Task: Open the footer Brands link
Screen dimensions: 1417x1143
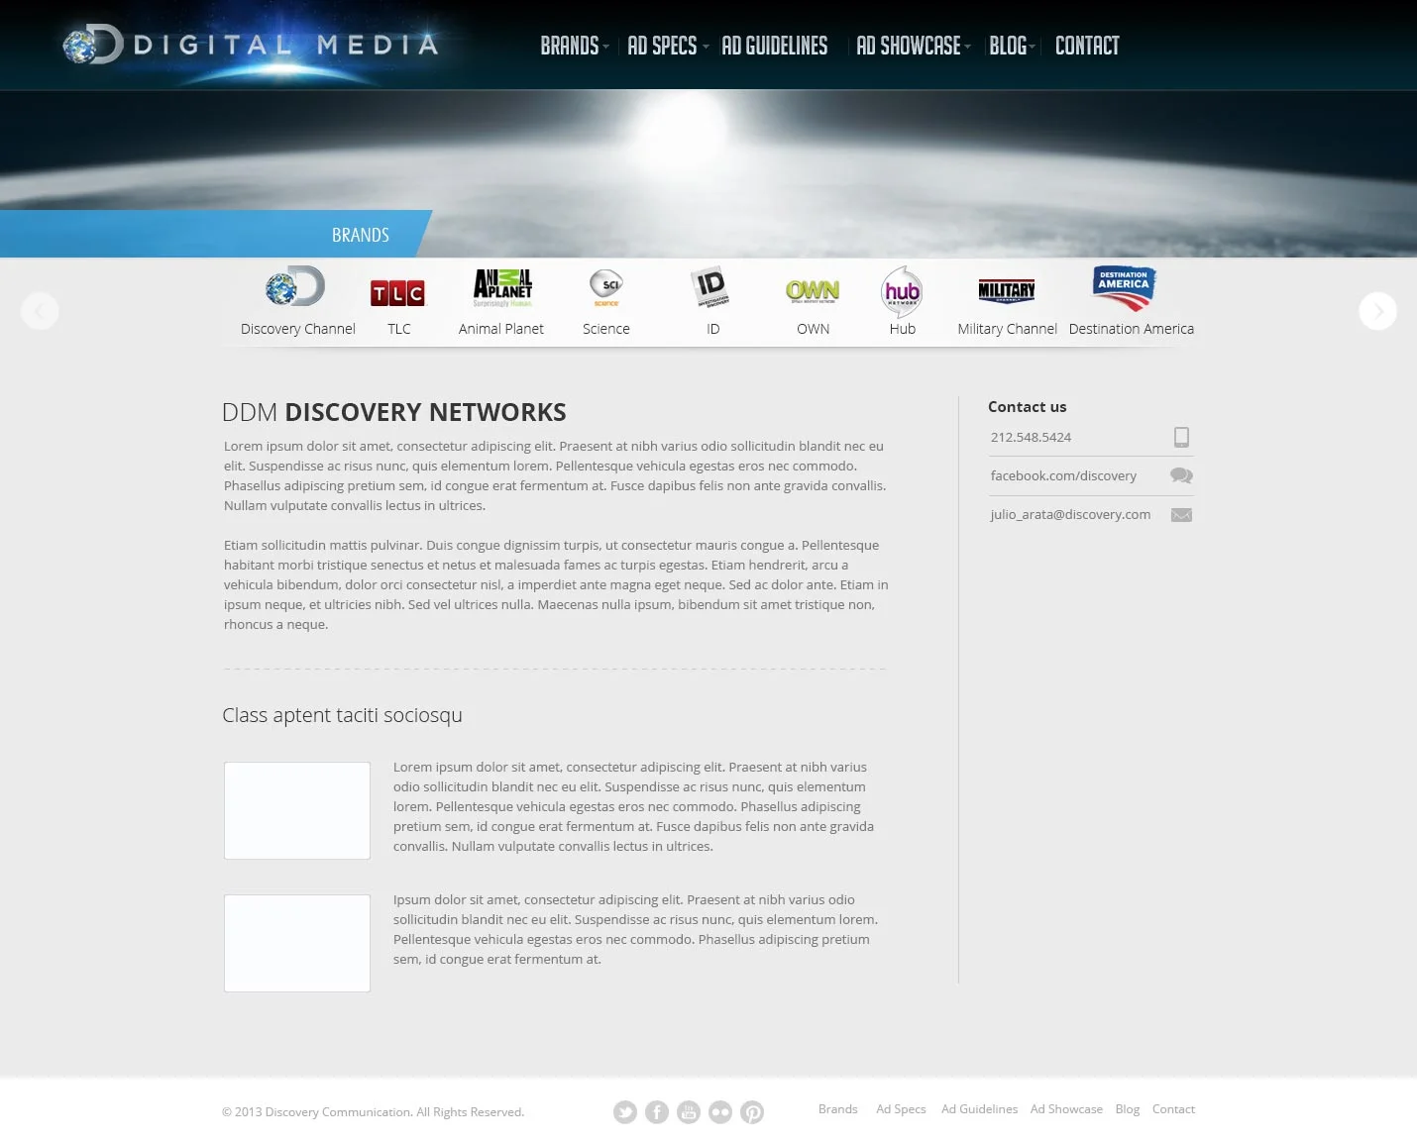Action: pos(838,1109)
